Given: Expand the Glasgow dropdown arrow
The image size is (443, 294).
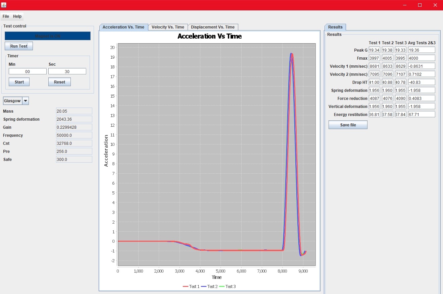Looking at the screenshot, I should coord(26,101).
